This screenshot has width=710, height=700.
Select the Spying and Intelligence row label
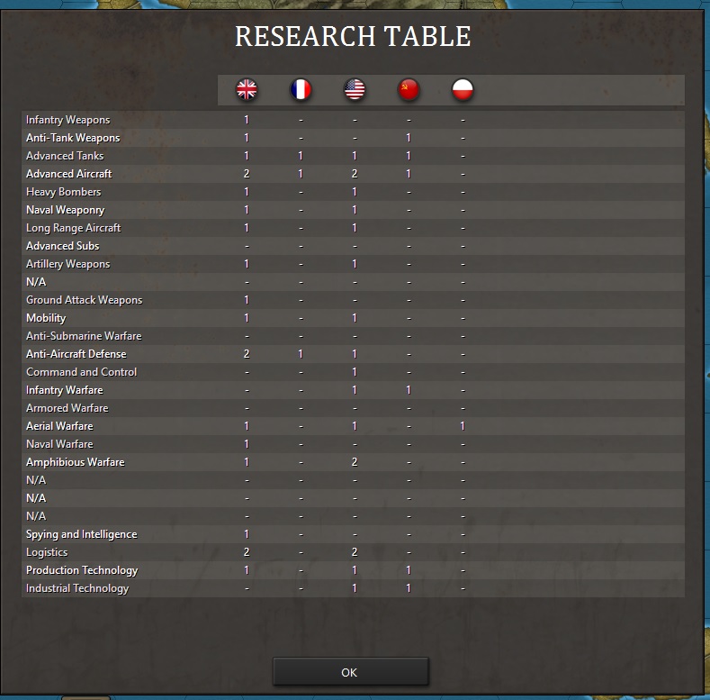[82, 534]
